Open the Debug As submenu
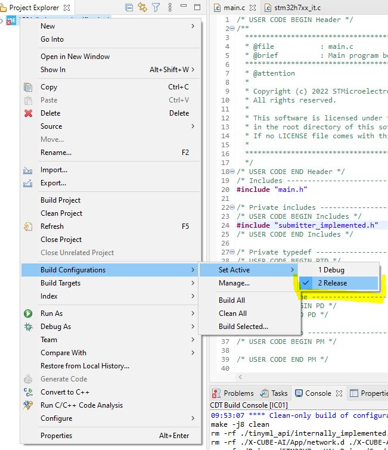This screenshot has width=388, height=450. pos(110,327)
